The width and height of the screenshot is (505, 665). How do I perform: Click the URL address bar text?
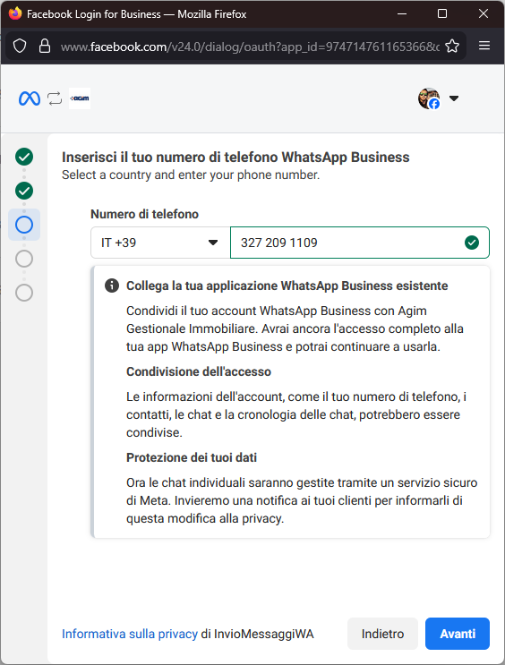coord(250,47)
